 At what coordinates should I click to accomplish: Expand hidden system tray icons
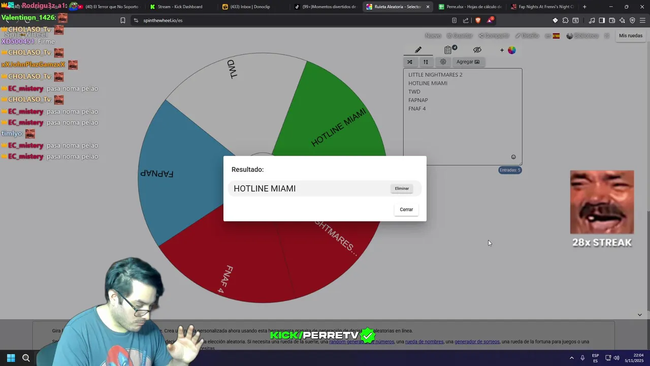click(571, 358)
